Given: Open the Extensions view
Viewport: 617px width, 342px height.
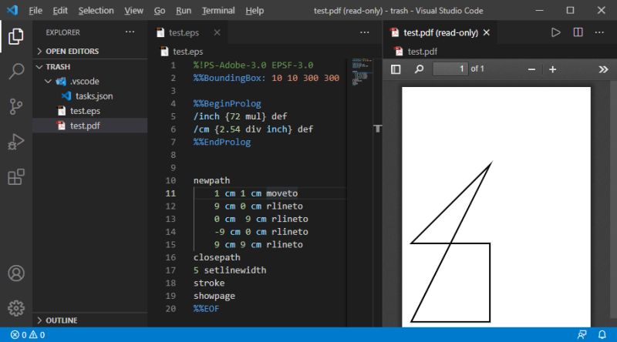Looking at the screenshot, I should 15,177.
